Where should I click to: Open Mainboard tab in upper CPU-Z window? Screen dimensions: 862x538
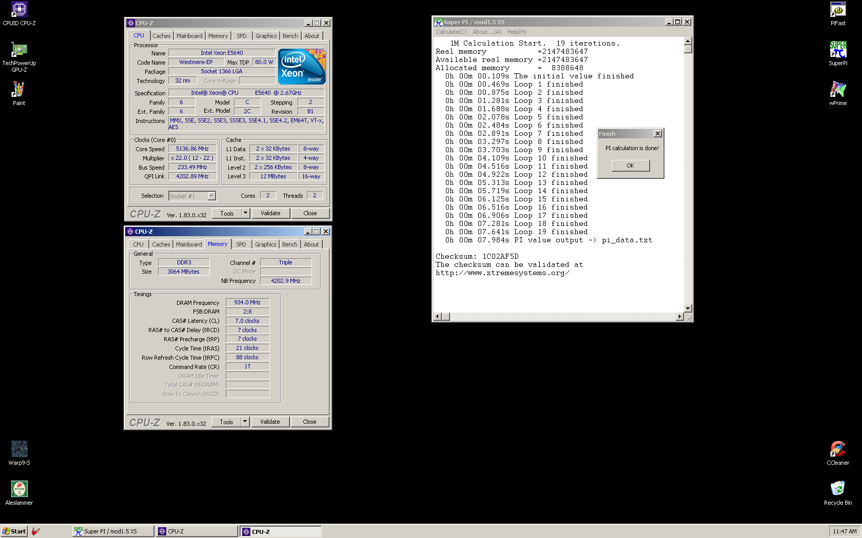tap(189, 36)
